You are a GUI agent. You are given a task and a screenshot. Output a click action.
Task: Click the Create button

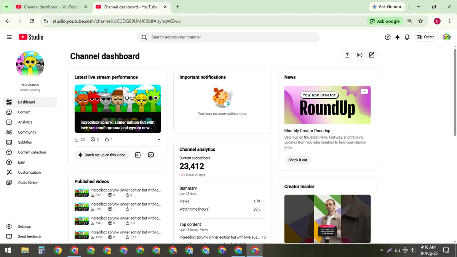coord(426,37)
